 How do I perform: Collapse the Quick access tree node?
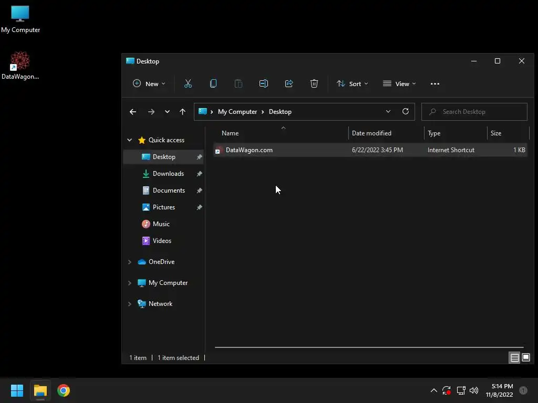coord(130,140)
